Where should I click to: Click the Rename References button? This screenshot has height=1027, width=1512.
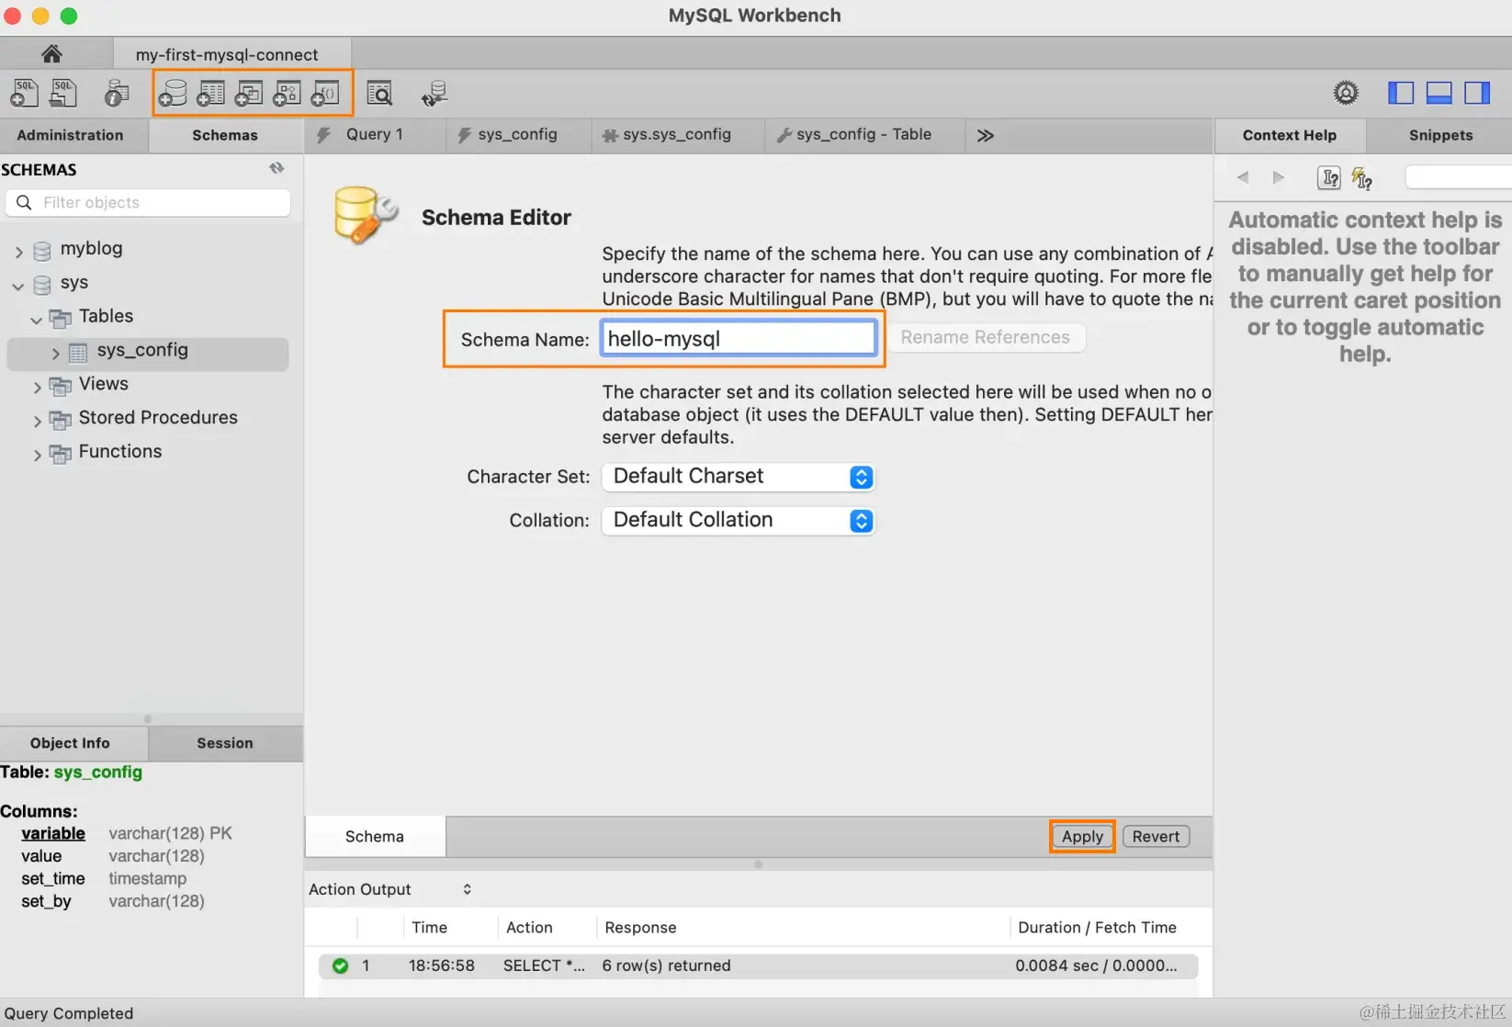(985, 337)
